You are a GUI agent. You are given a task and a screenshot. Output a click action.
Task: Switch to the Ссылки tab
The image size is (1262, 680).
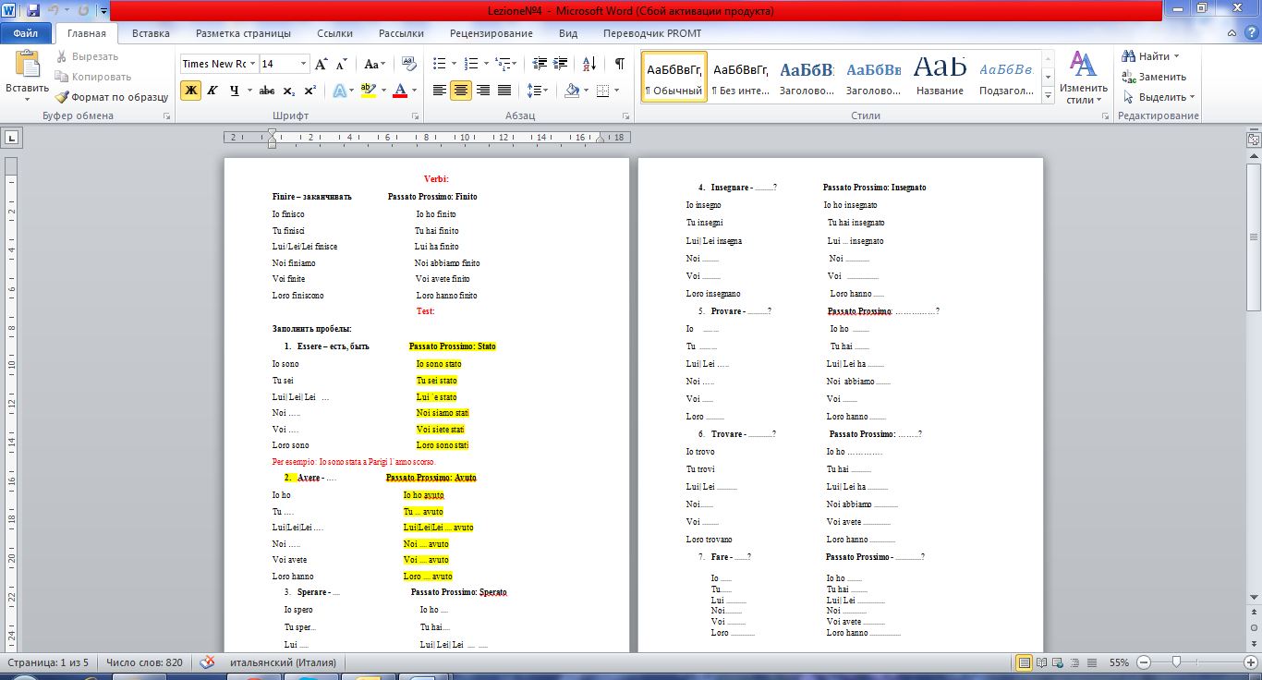tap(334, 33)
